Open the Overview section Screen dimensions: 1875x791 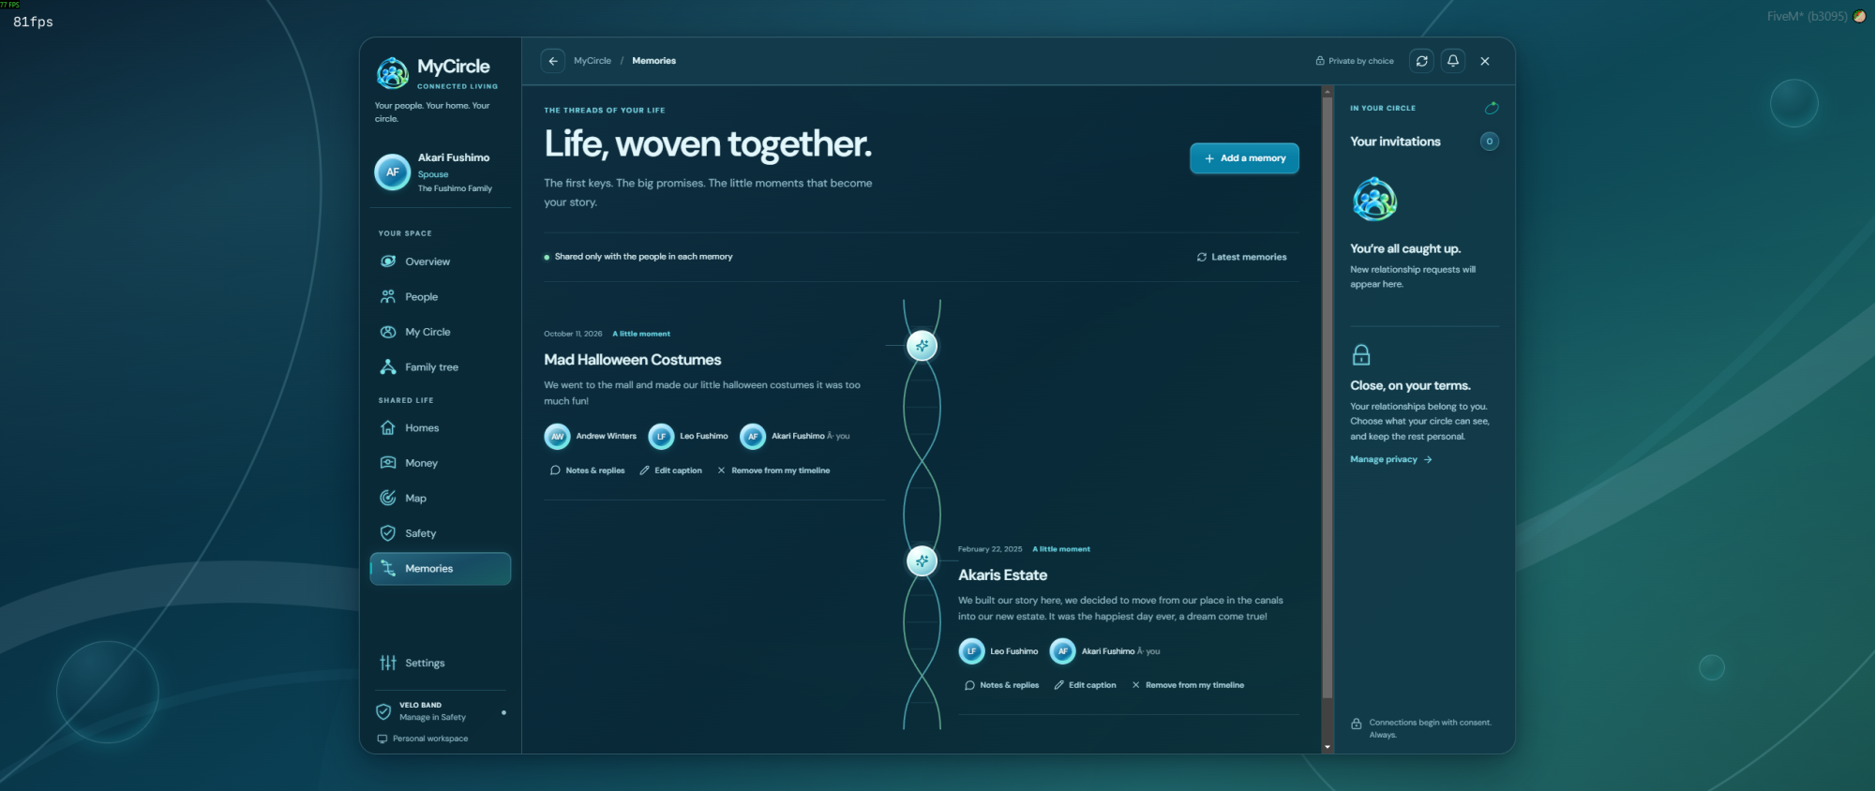(x=441, y=261)
